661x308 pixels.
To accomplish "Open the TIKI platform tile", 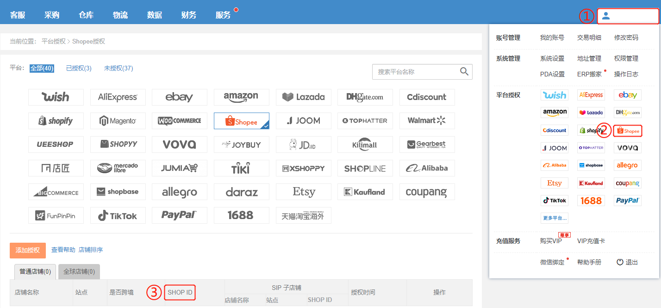I will coord(242,168).
